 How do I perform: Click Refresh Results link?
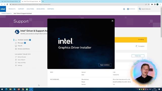pos(22,57)
